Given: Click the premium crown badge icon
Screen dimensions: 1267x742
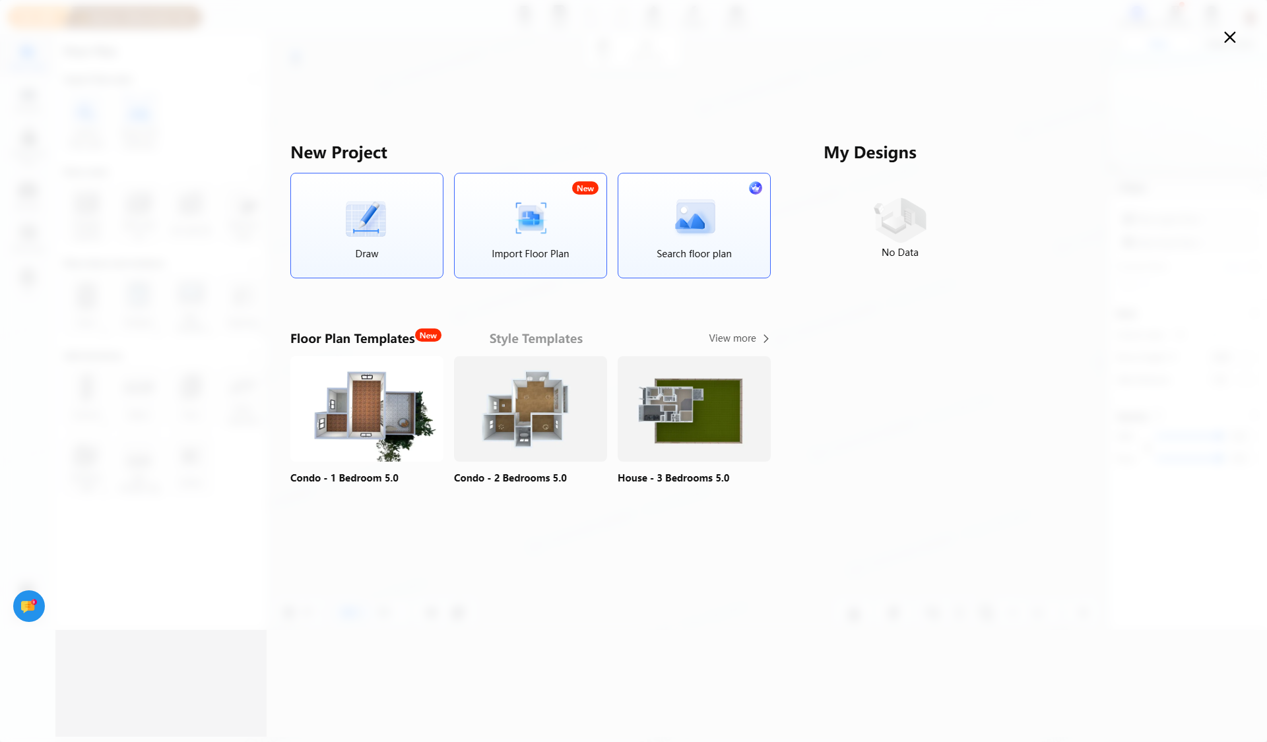Looking at the screenshot, I should click(x=756, y=188).
